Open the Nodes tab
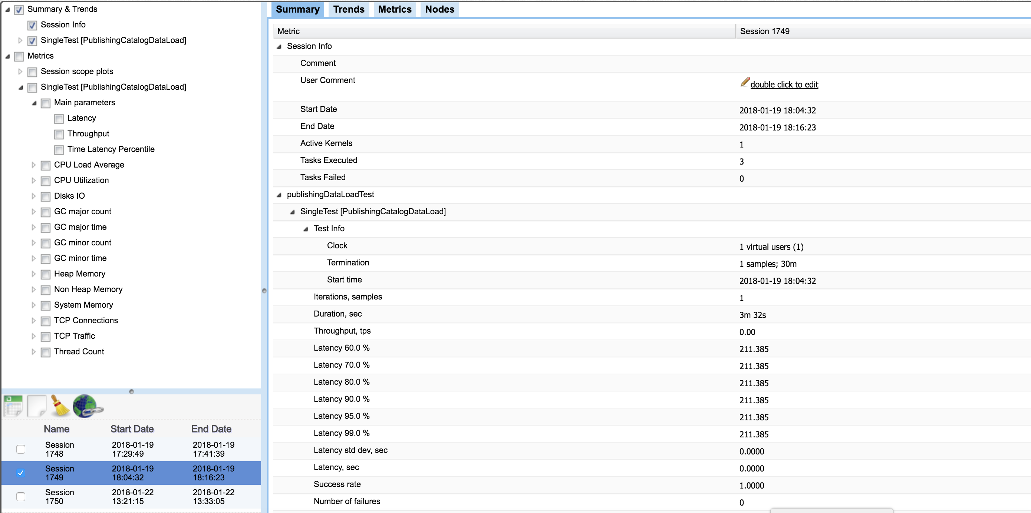The height and width of the screenshot is (513, 1031). (x=439, y=9)
